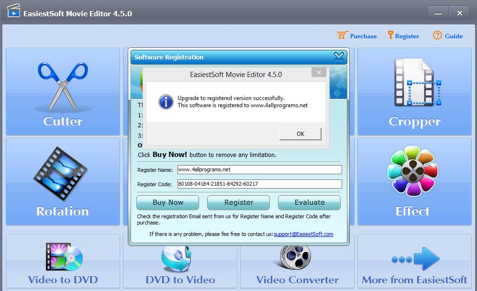Select the Register Code text box
Image resolution: width=477 pixels, height=291 pixels.
tap(260, 184)
